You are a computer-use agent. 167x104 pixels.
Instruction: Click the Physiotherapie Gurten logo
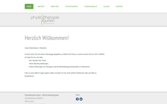[45, 20]
